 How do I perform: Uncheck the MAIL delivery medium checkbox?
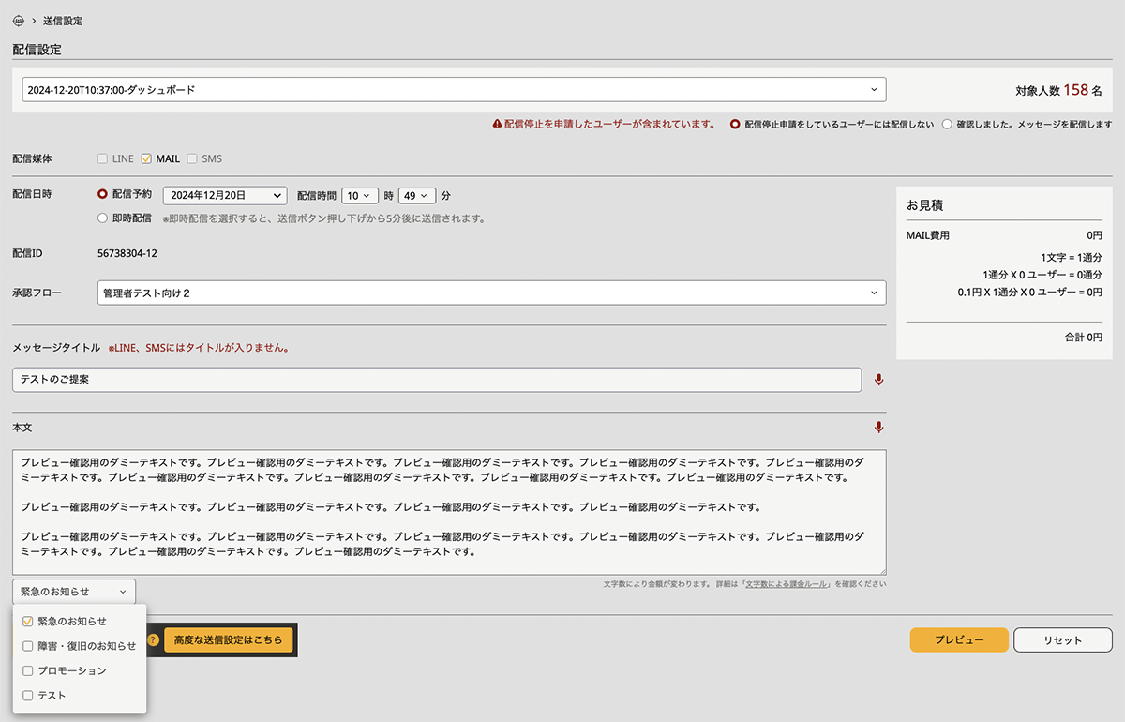[146, 159]
